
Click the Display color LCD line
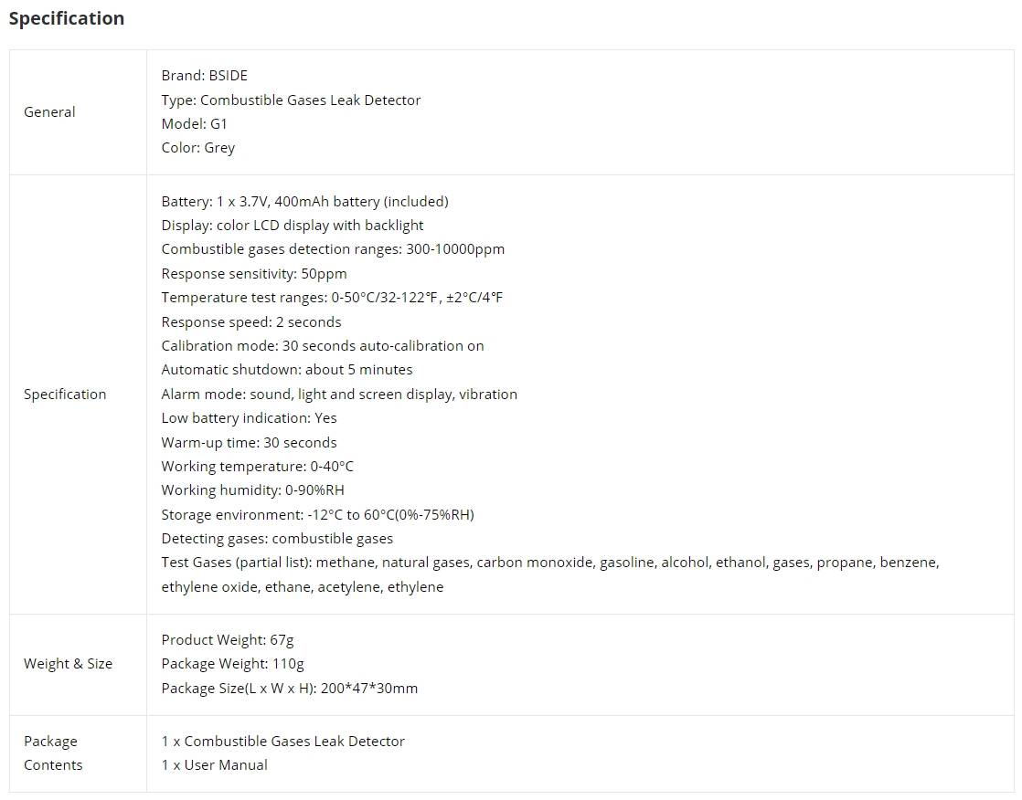pos(292,225)
